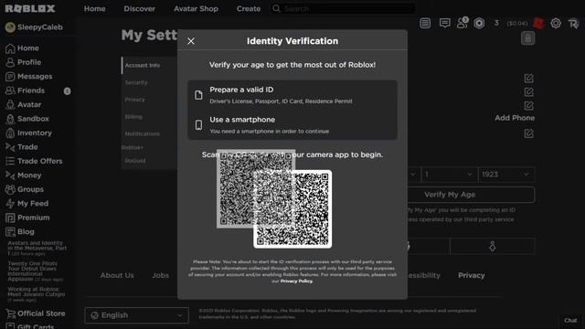Click the edit icon below Add Phone
Screen dimensions: 585x329
[x=528, y=133]
